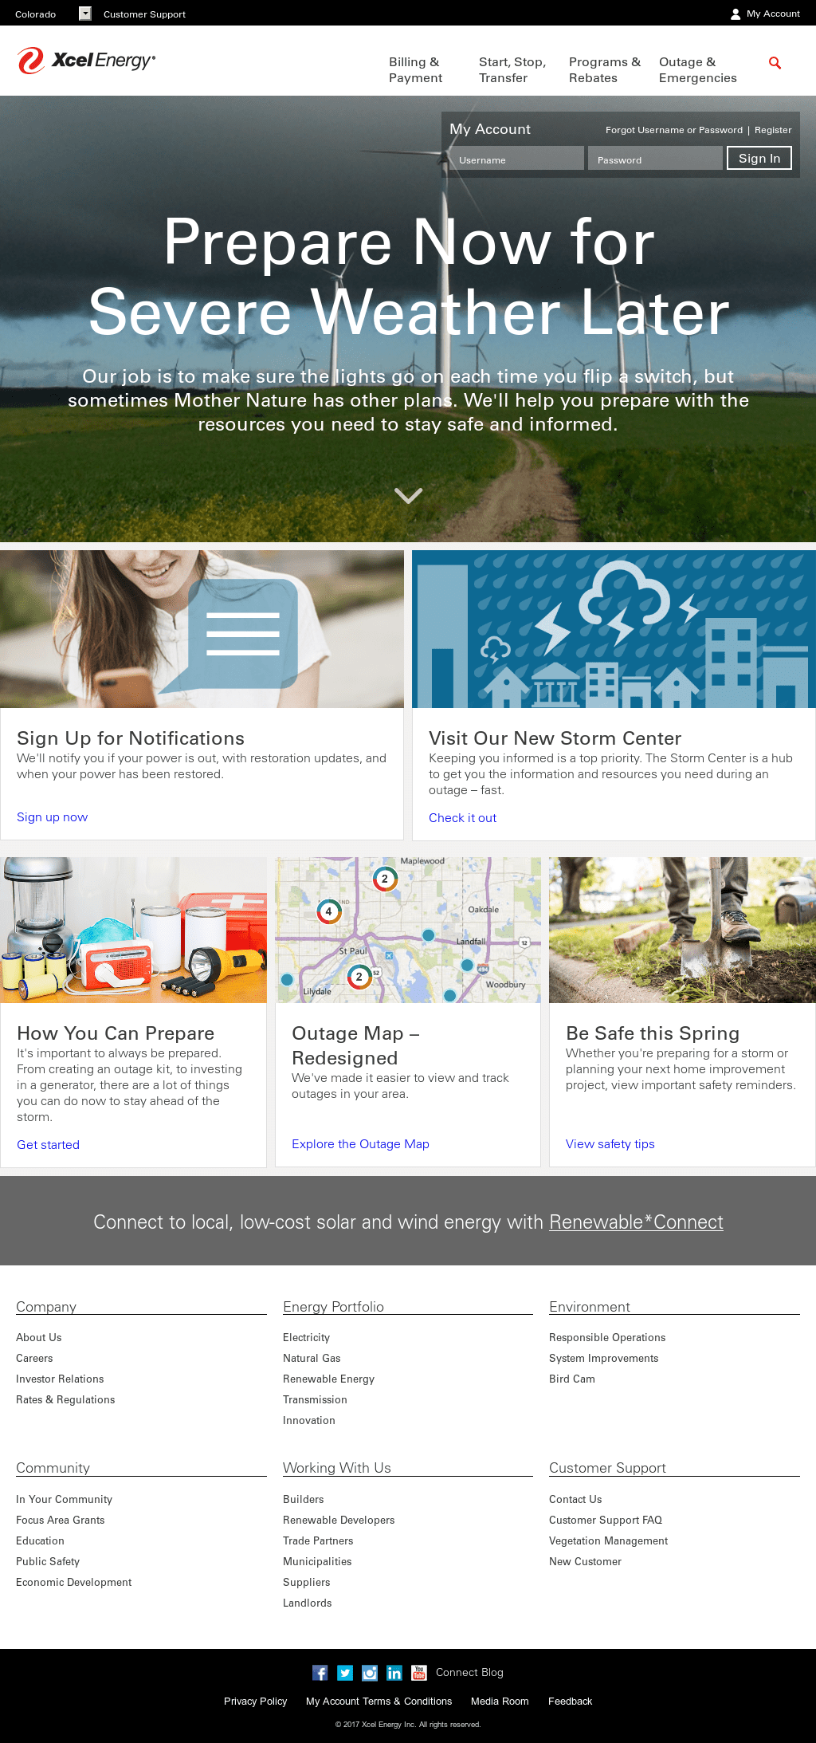Click the Innovation footer link
816x1743 pixels.
tap(309, 1421)
